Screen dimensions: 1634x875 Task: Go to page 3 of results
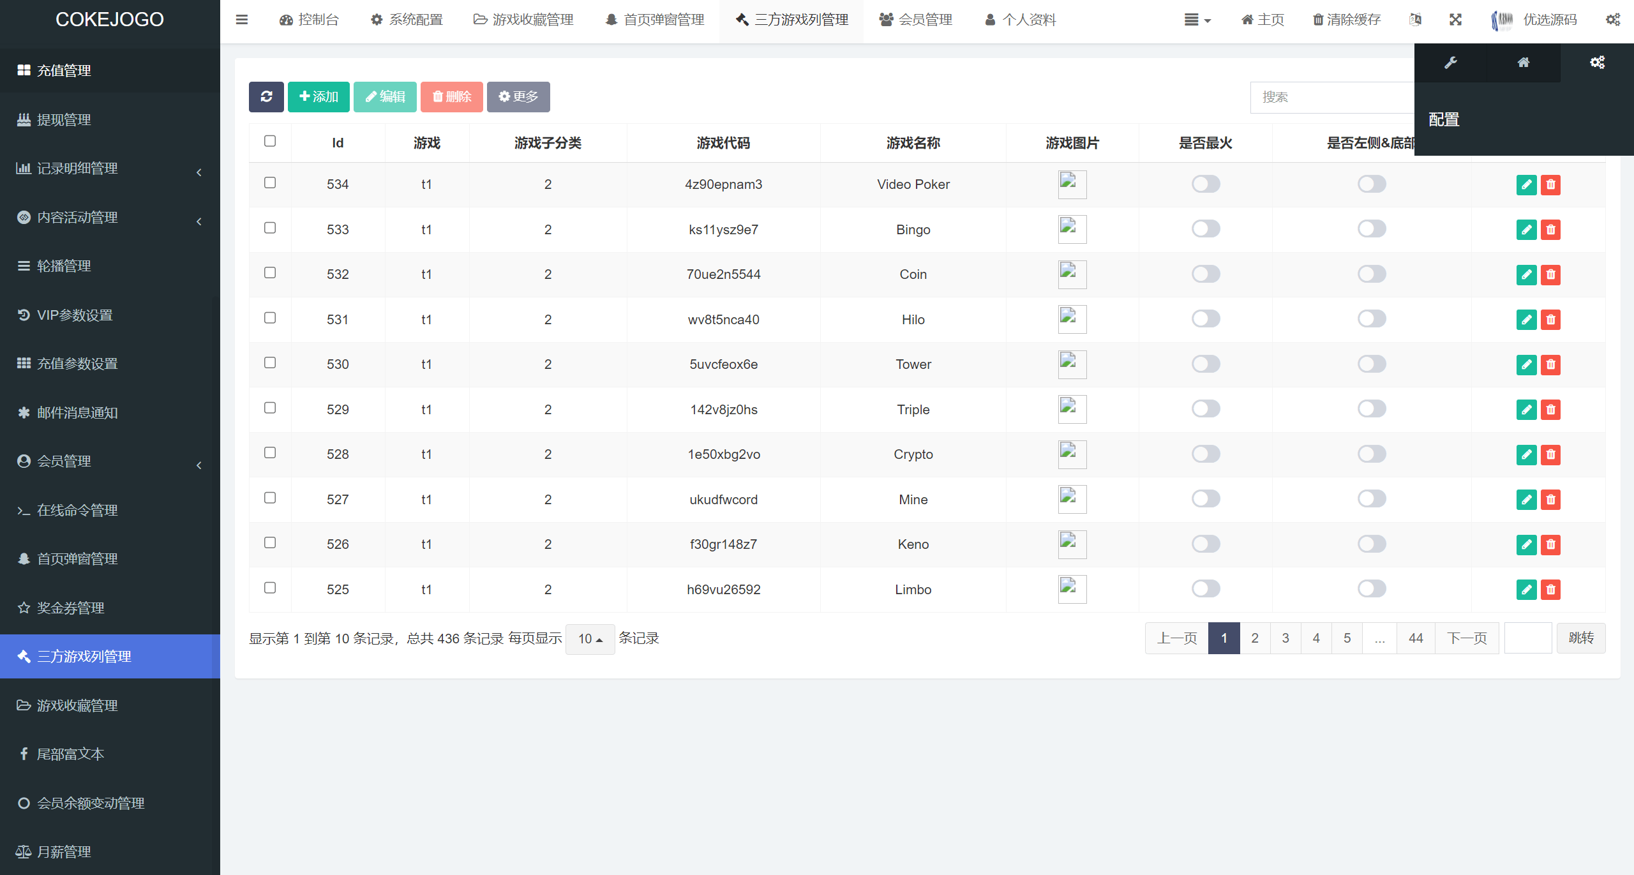pos(1285,638)
